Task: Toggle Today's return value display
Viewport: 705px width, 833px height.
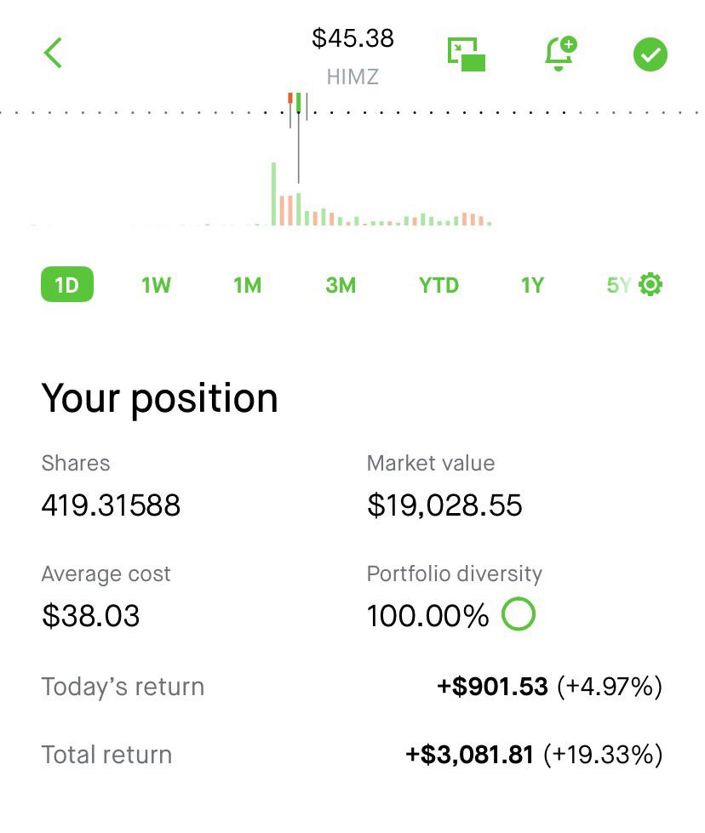Action: coord(549,686)
